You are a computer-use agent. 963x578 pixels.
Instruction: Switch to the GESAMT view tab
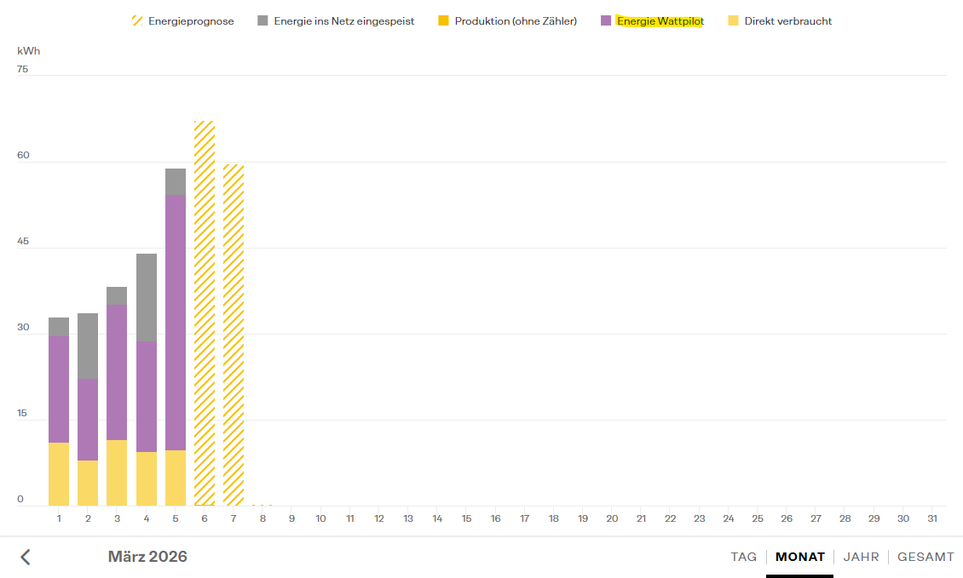pyautogui.click(x=926, y=557)
